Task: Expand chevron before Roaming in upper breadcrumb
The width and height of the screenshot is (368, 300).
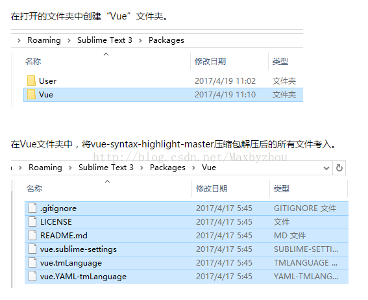Action: (x=19, y=41)
